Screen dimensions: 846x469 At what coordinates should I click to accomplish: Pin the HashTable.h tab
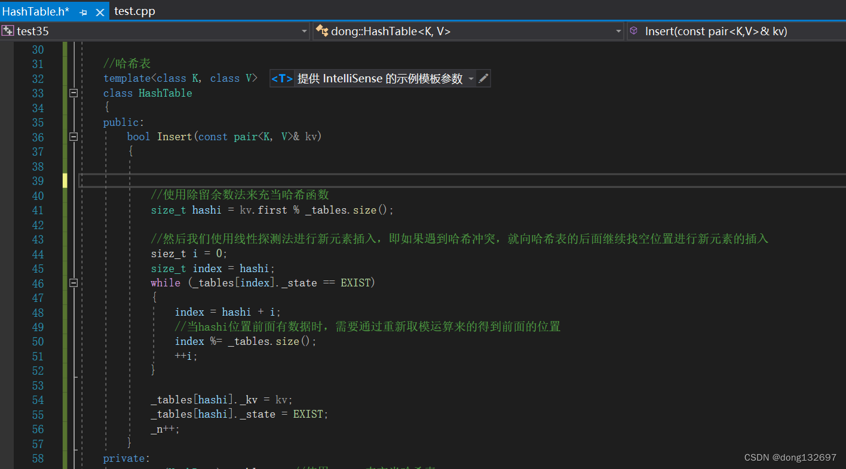point(84,12)
